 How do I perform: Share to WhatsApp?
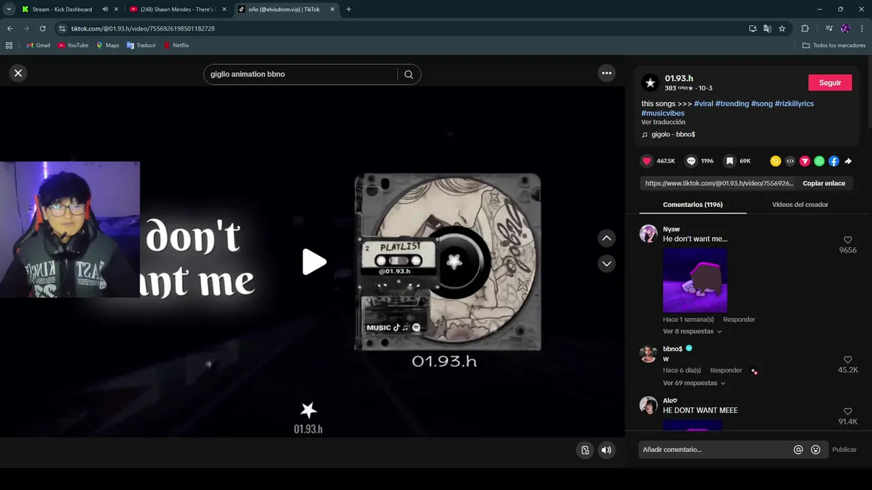(820, 161)
